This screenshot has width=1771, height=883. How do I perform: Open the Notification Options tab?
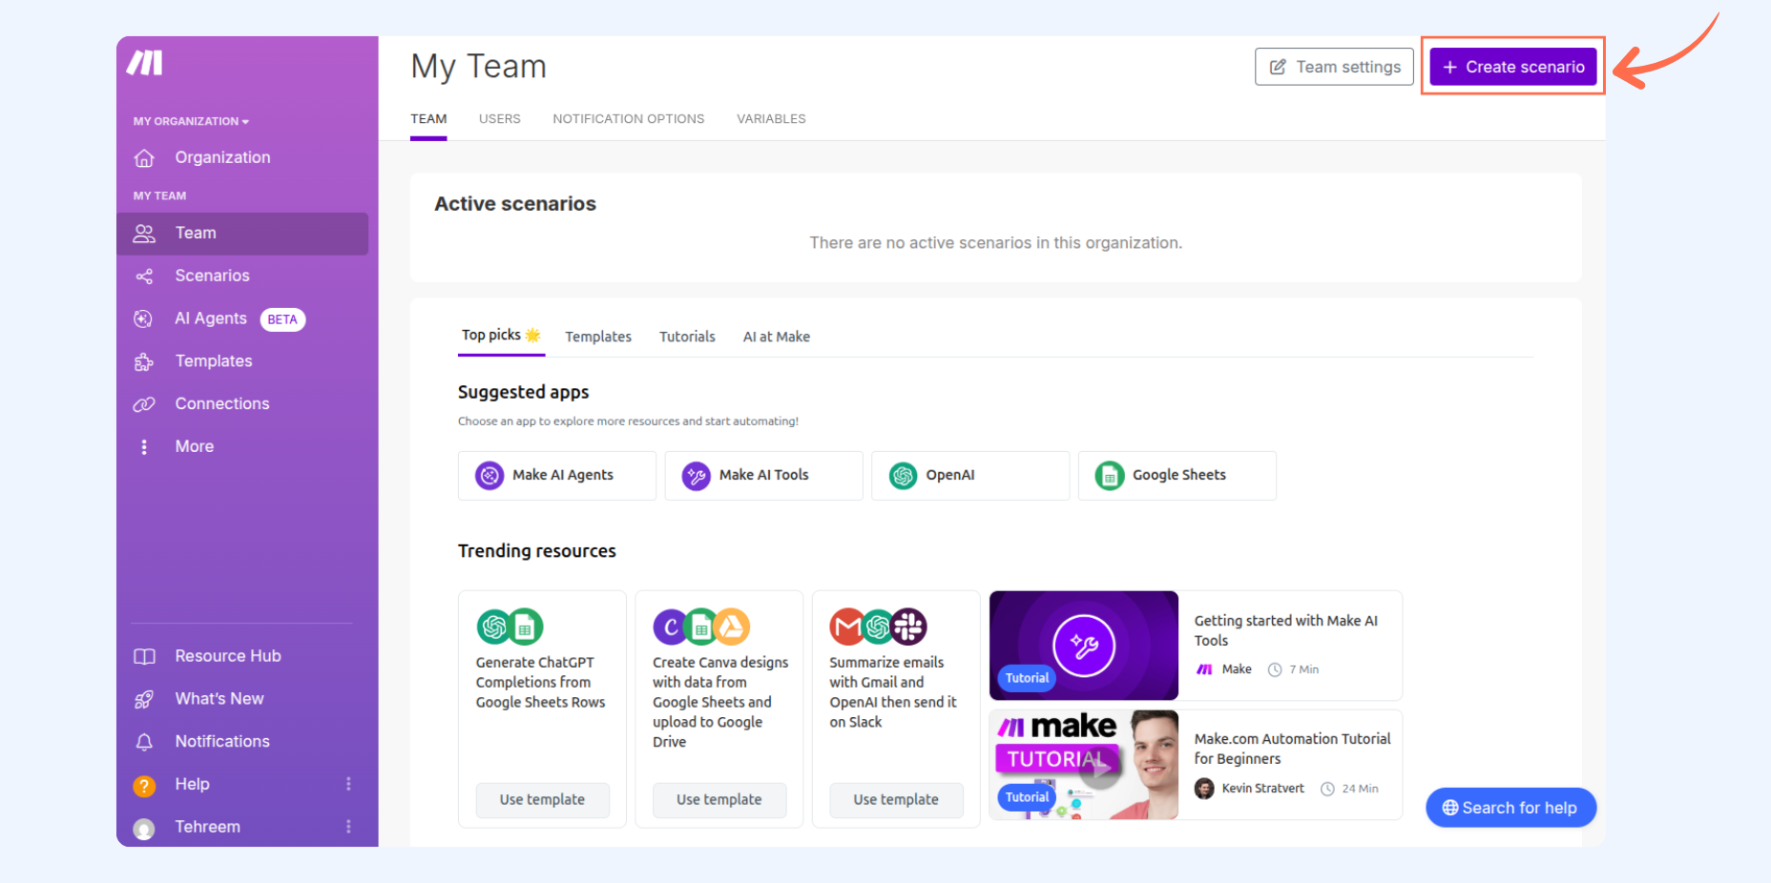(x=629, y=119)
